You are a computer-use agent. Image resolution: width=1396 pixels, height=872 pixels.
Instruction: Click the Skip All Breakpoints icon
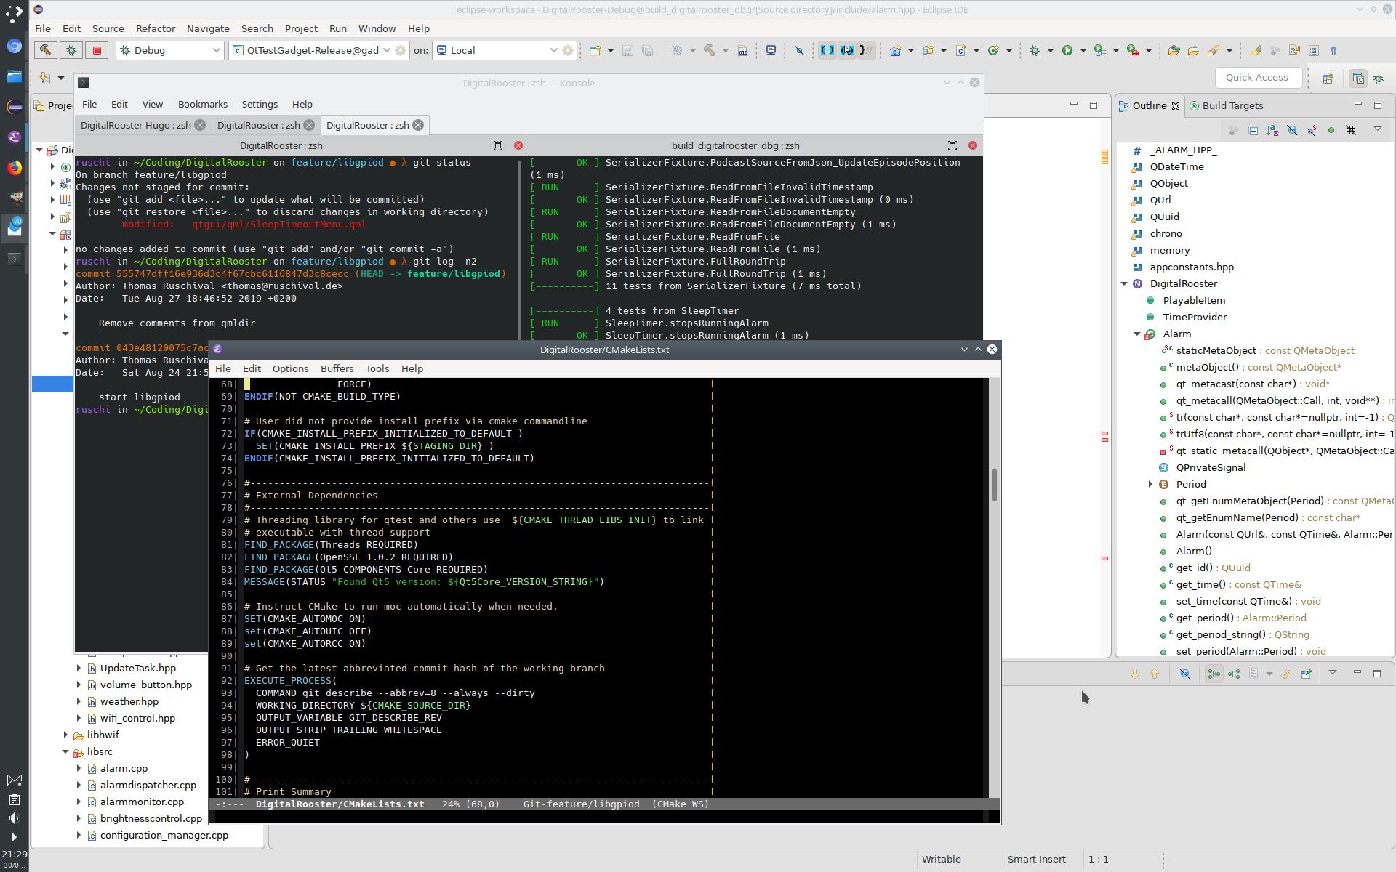[x=798, y=50]
